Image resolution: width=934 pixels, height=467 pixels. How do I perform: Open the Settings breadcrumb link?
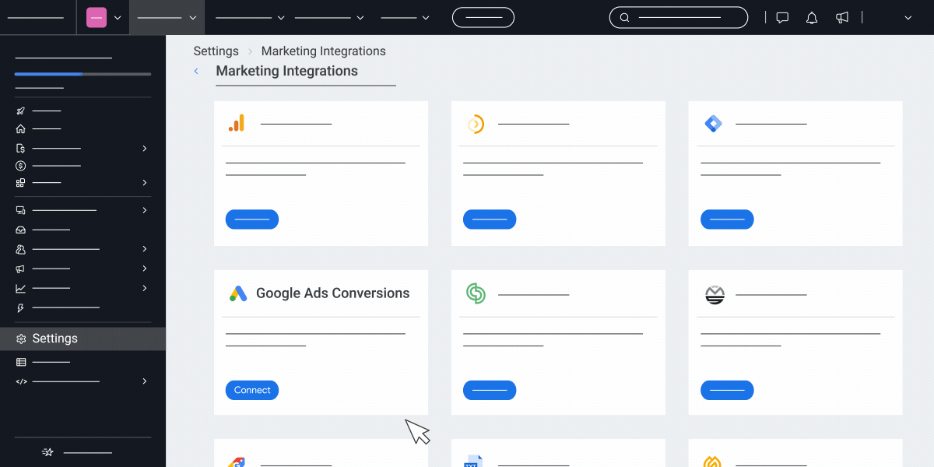coord(216,51)
